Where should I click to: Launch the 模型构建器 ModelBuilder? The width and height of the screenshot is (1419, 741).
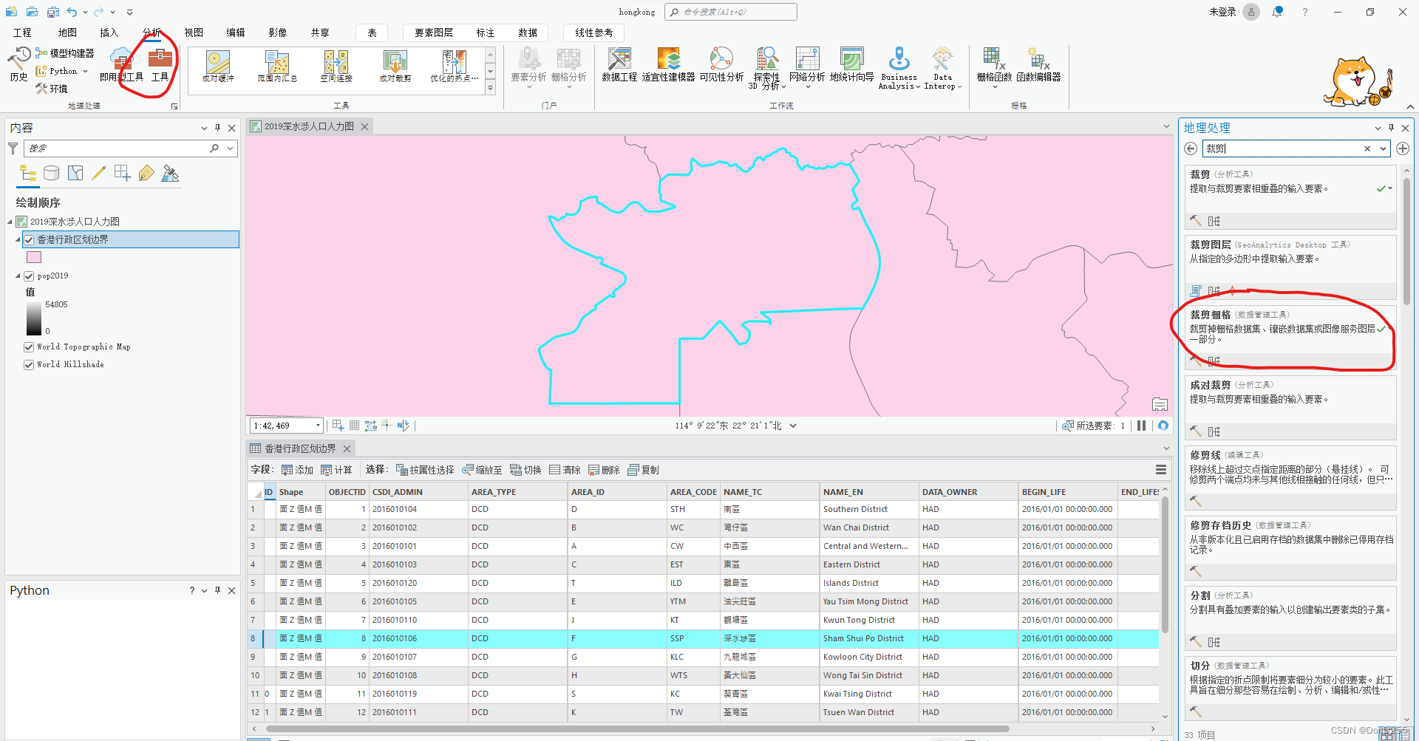point(65,53)
